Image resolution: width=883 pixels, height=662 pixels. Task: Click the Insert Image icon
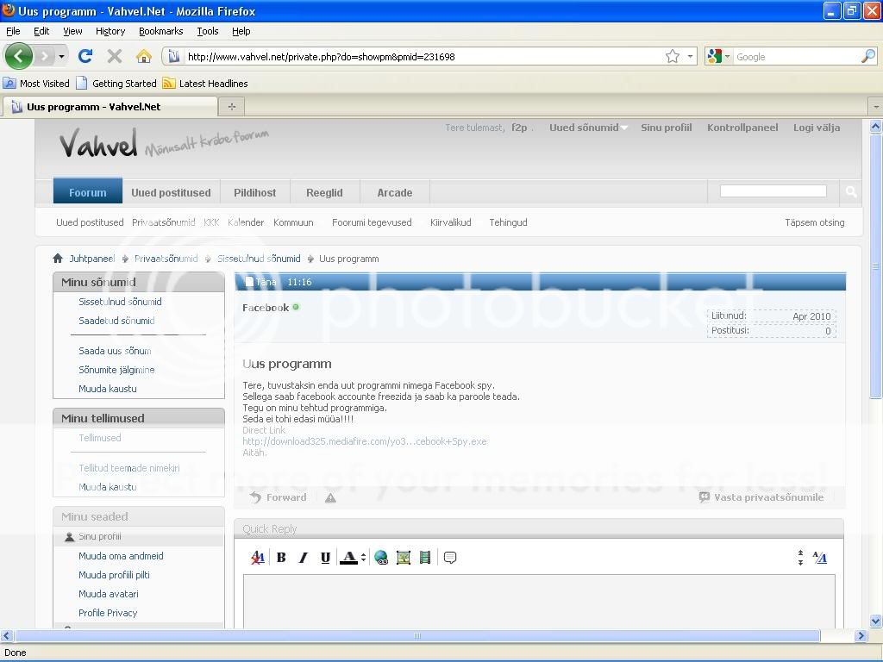tap(403, 558)
